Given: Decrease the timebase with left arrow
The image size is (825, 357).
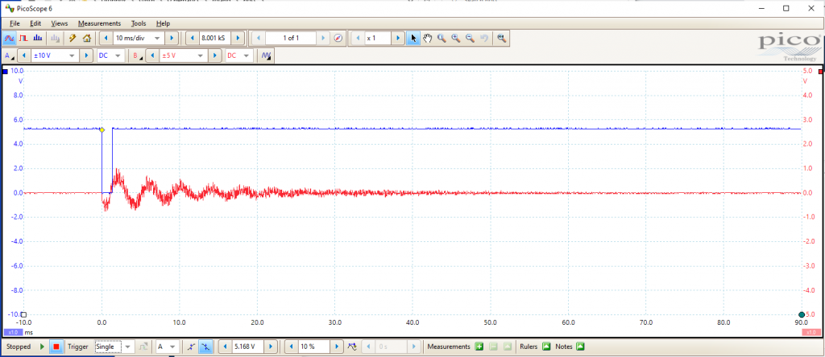Looking at the screenshot, I should 106,39.
